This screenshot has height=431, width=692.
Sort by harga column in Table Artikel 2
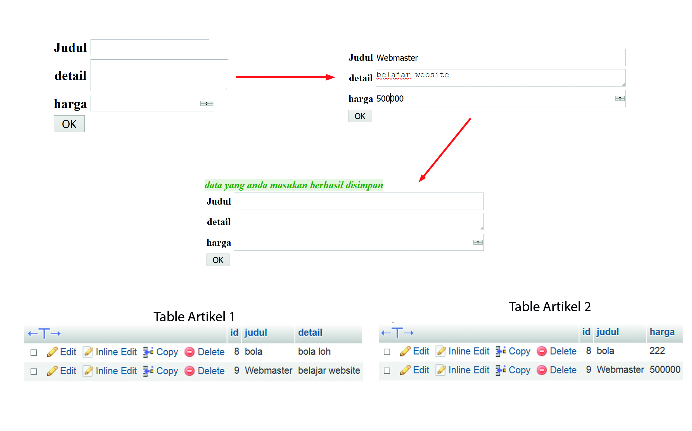point(662,332)
